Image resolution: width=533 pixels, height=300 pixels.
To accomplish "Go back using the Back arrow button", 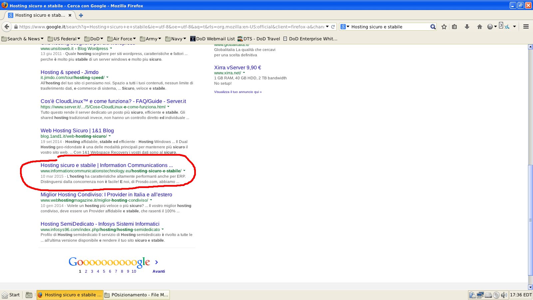I will click(x=7, y=27).
